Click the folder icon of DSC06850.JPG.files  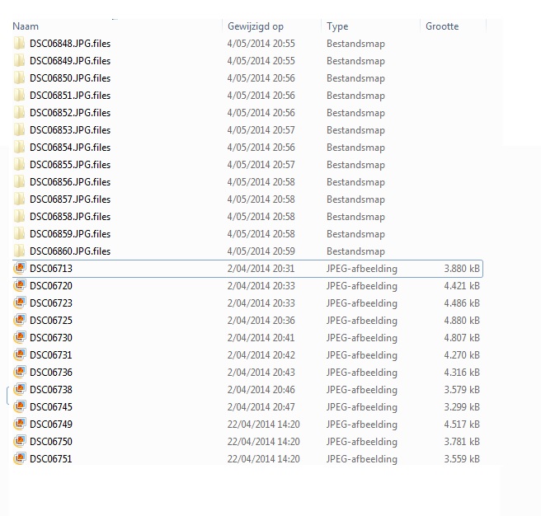(19, 78)
